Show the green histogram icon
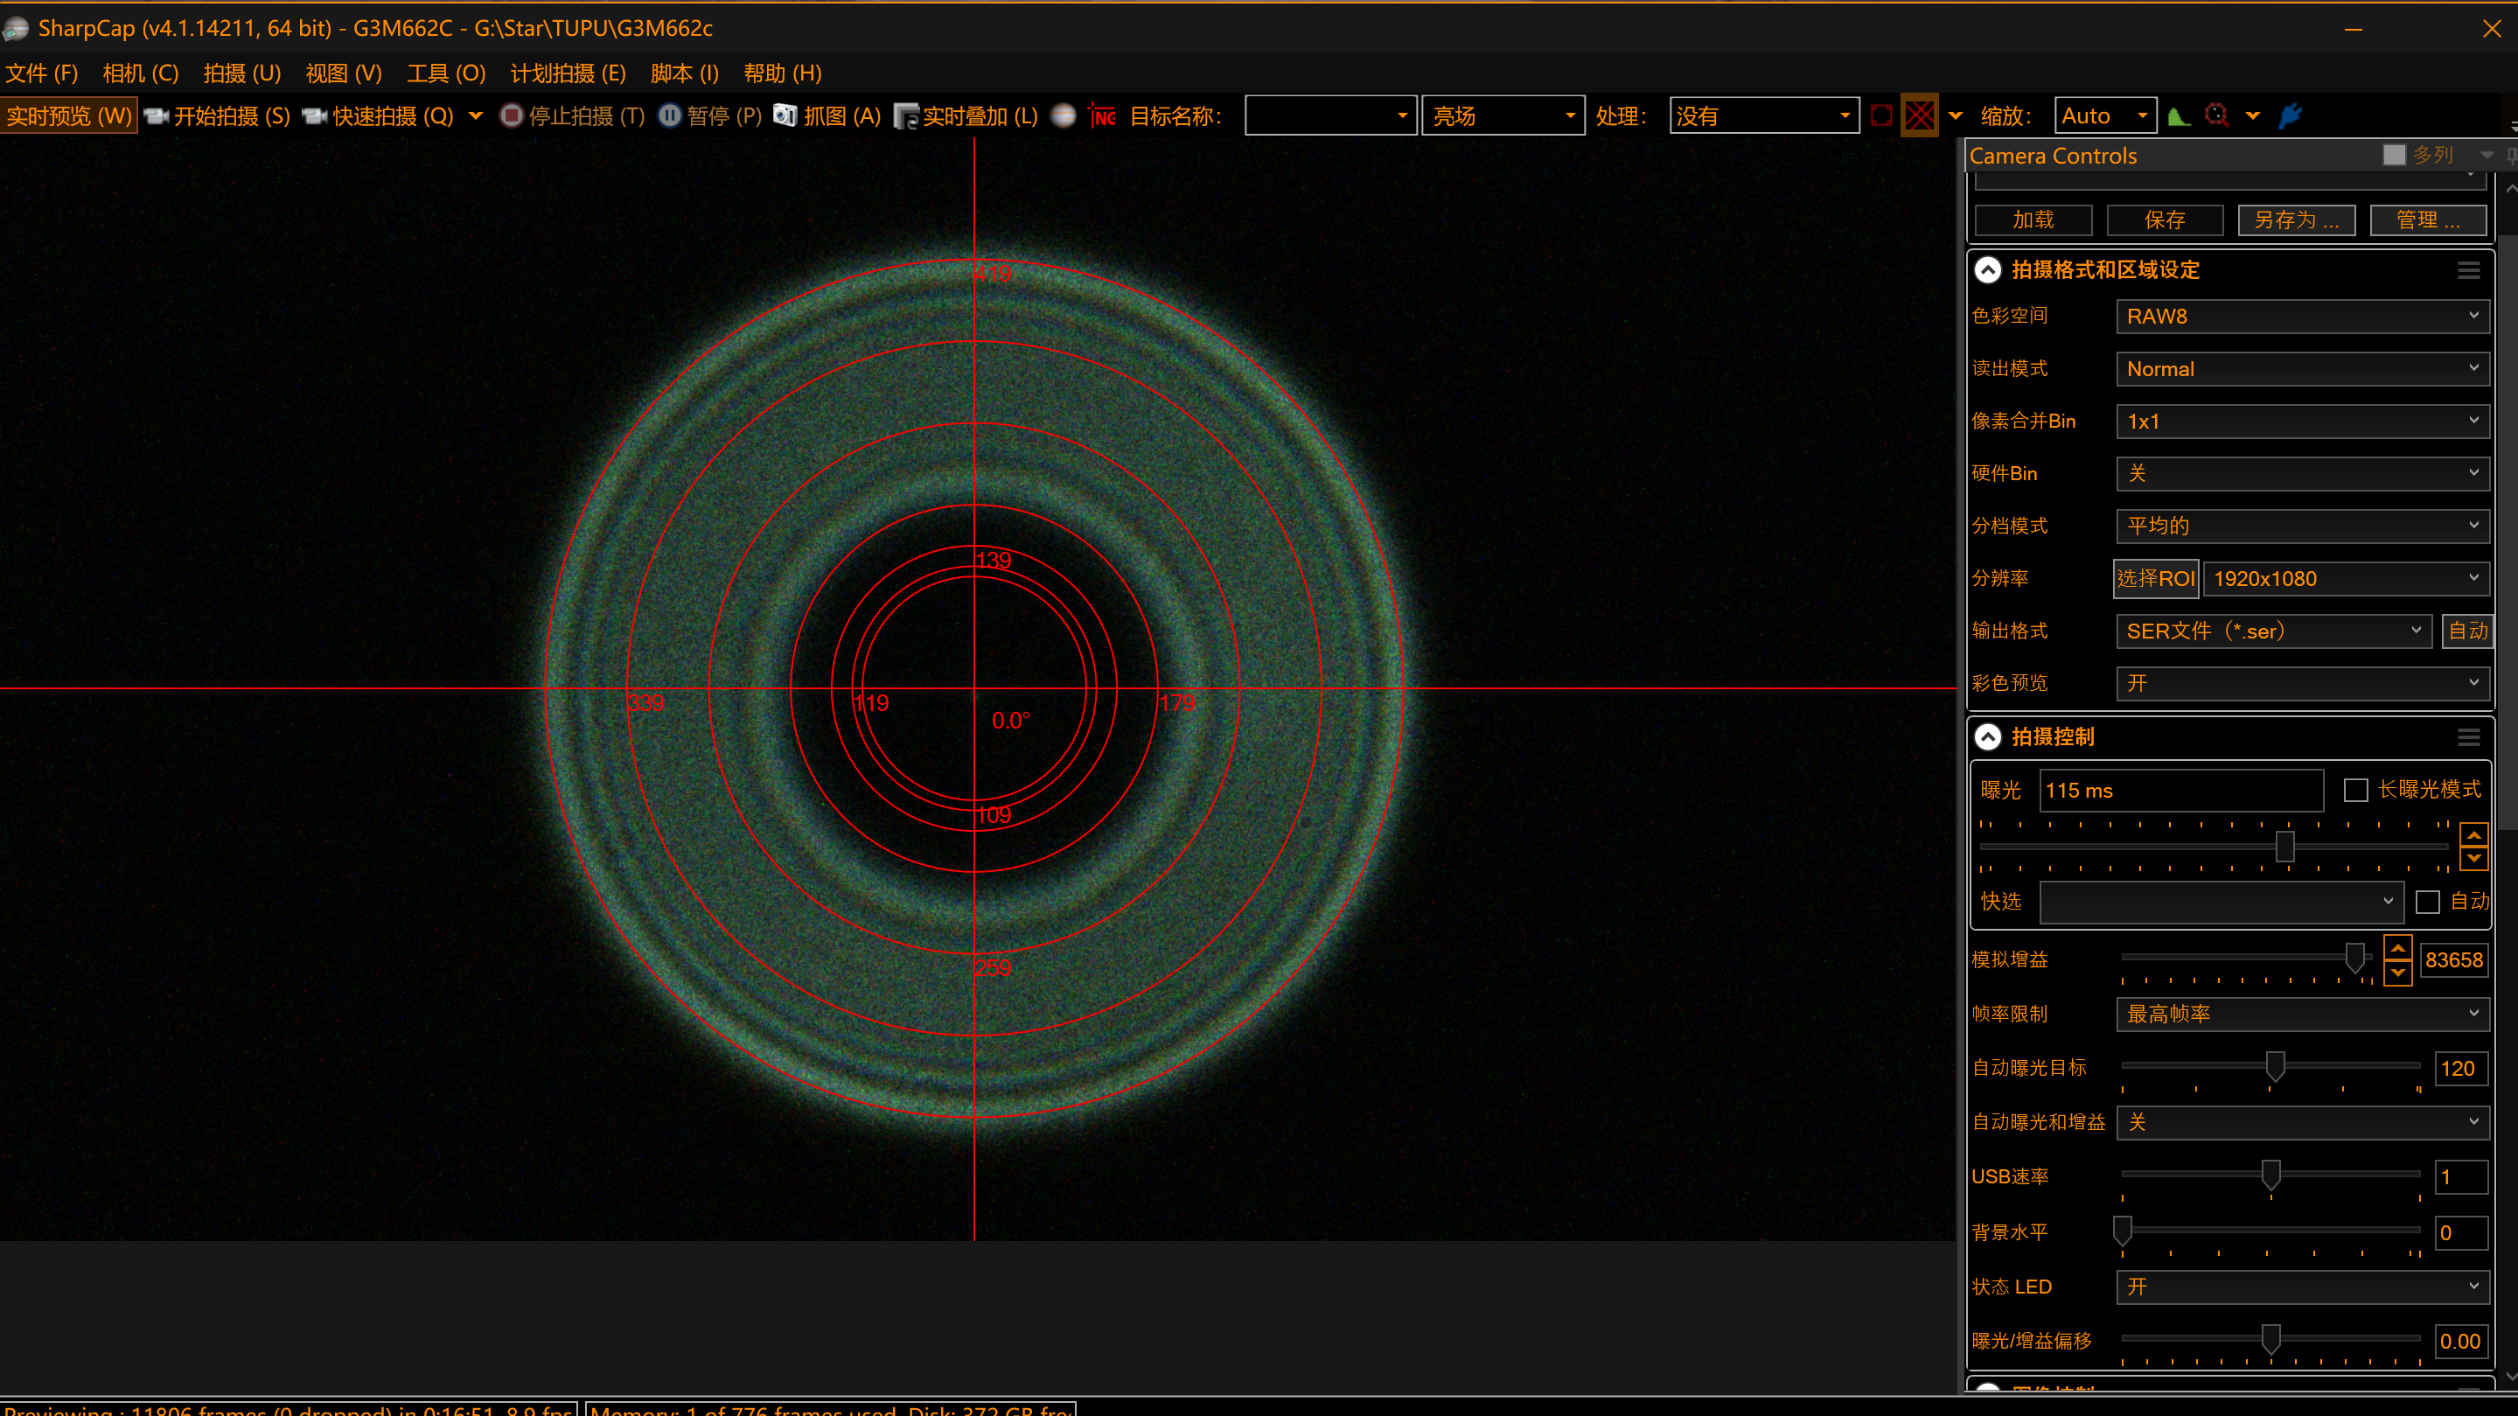2518x1416 pixels. 2179,115
